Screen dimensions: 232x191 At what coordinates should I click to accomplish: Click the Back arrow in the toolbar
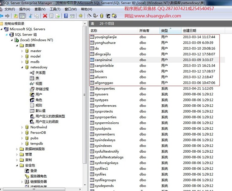tap(1, 16)
